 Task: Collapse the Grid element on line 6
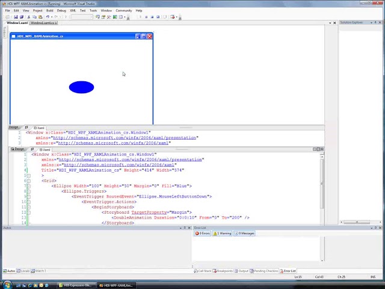click(29, 181)
